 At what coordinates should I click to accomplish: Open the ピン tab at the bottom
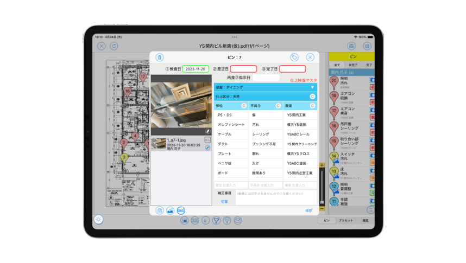coord(326,221)
